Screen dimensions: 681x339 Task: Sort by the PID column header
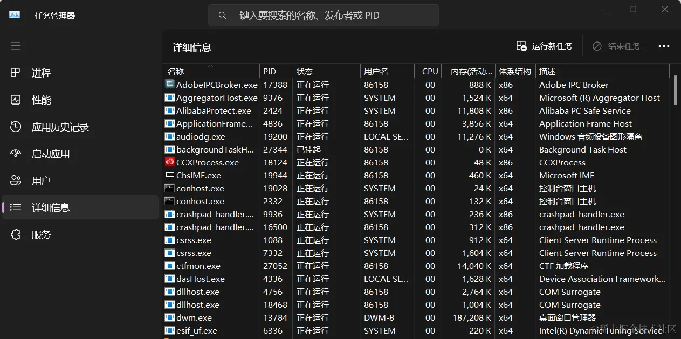coord(277,71)
